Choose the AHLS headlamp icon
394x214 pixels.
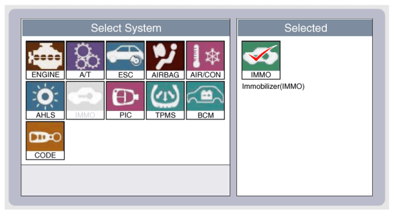[45, 100]
